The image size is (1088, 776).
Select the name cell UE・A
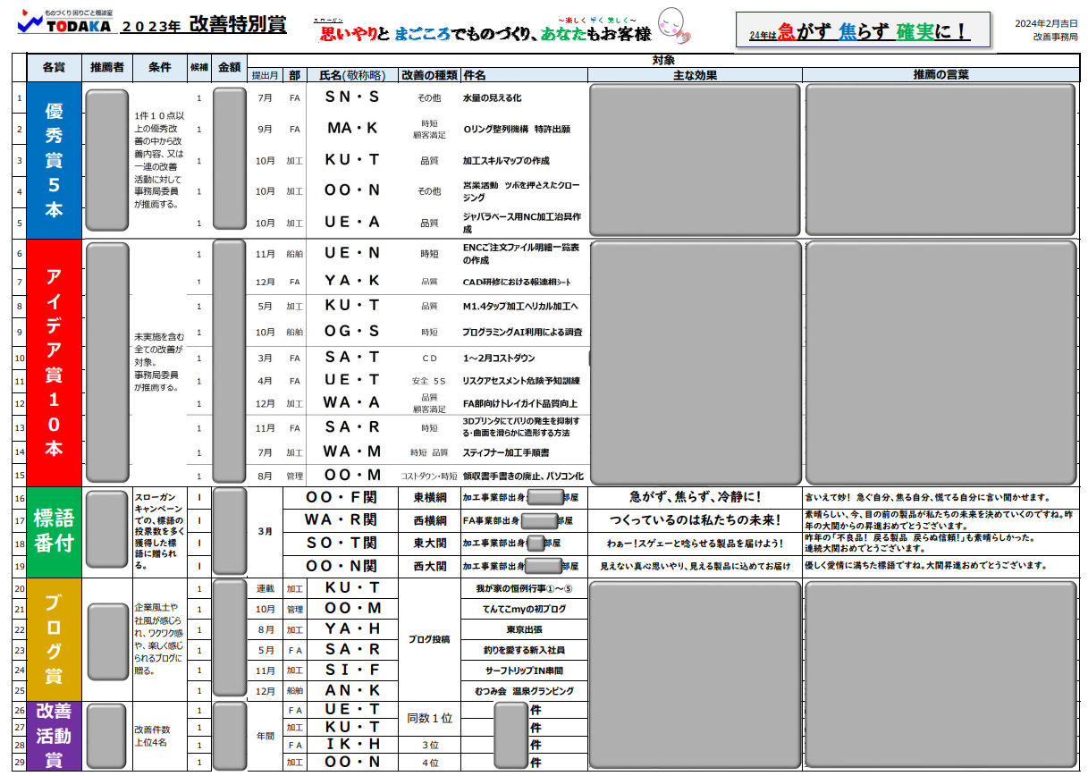[352, 223]
